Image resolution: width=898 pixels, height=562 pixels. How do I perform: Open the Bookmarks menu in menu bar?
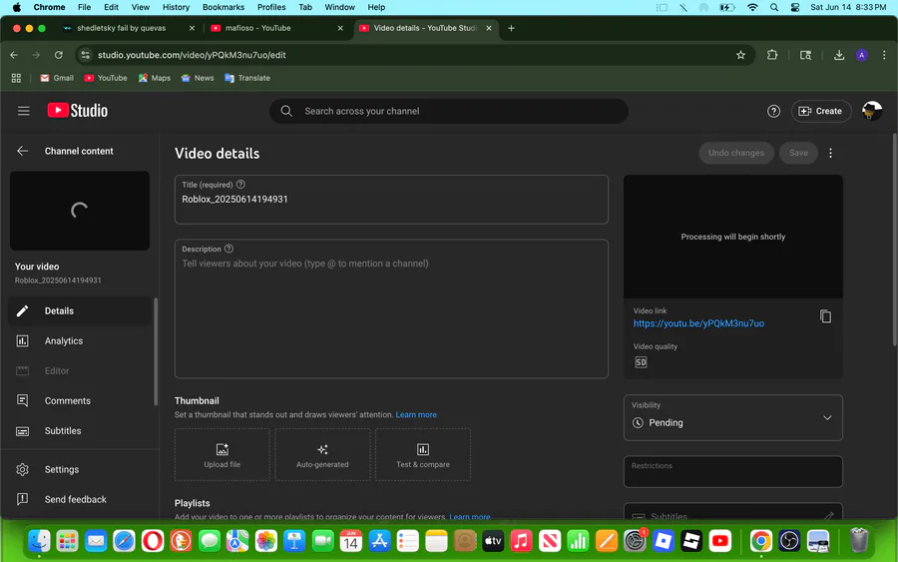tap(224, 7)
